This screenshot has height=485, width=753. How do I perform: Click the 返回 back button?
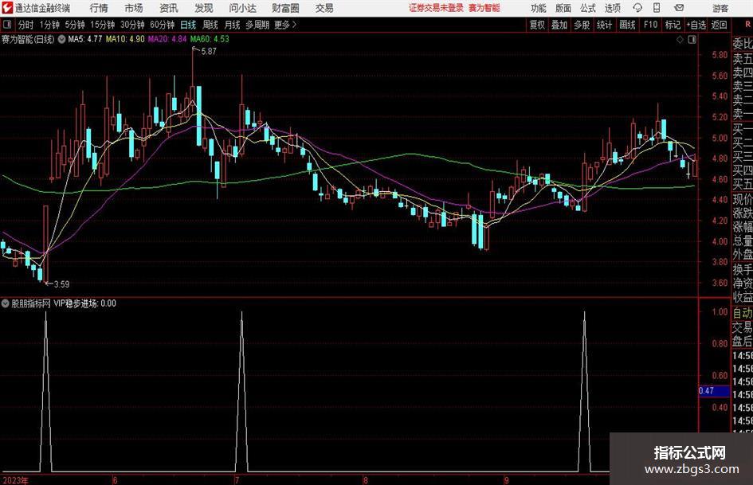click(719, 25)
